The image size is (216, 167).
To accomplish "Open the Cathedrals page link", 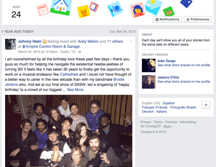I will pos(69,74).
